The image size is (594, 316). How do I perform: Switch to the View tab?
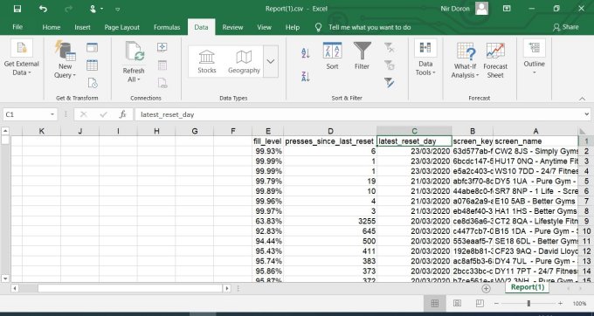click(x=264, y=27)
